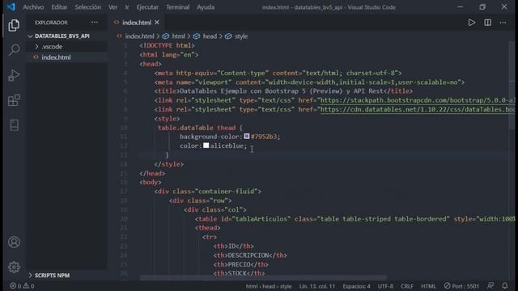Screen dimensions: 518x291
Task: Click the EXPLORADOR panel title
Action: (51, 23)
